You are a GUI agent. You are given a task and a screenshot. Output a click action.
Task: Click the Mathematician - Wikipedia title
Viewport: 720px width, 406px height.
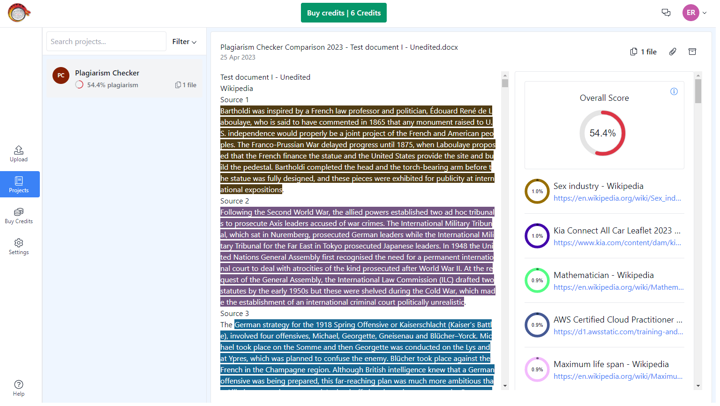click(604, 275)
